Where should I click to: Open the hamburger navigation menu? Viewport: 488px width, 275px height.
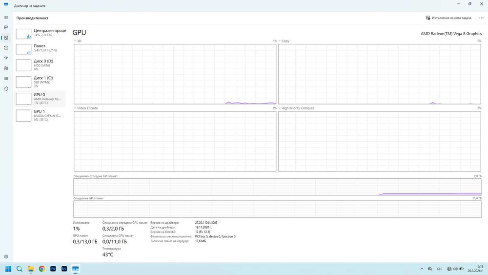click(x=6, y=18)
